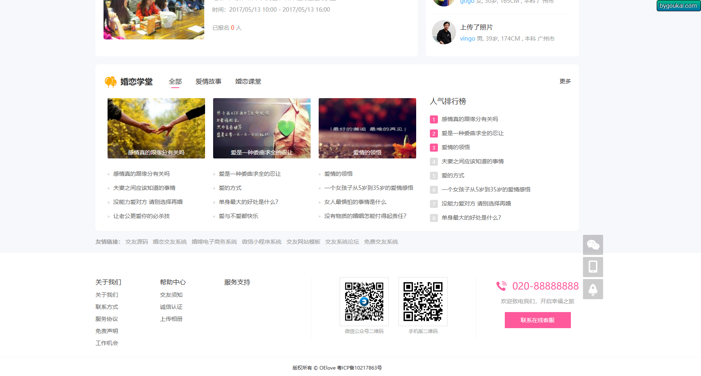Click the balloon icon beside 婚恋学堂

click(110, 82)
